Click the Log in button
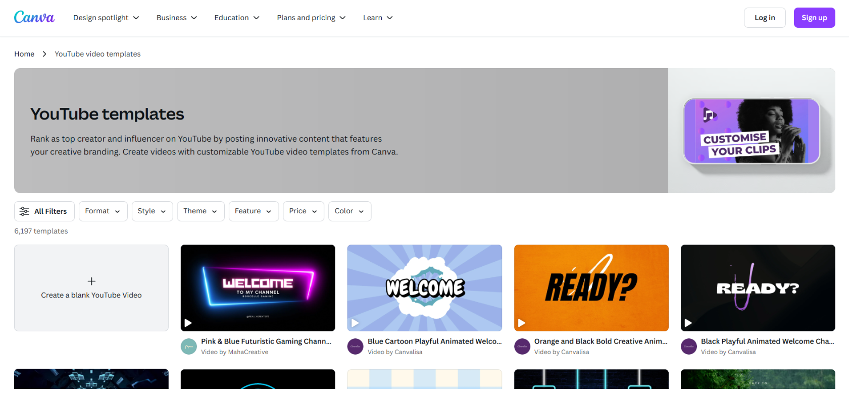The height and width of the screenshot is (407, 849). point(765,18)
